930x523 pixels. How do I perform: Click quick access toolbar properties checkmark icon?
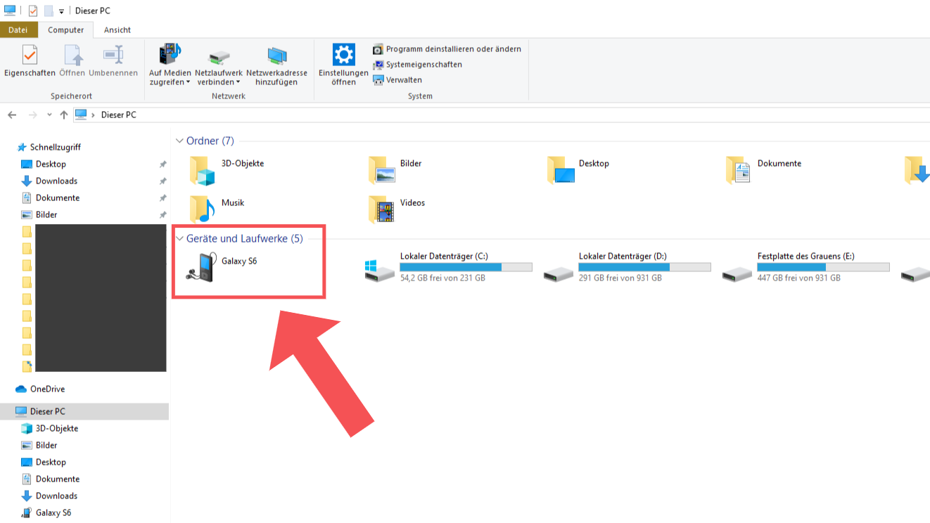[32, 11]
